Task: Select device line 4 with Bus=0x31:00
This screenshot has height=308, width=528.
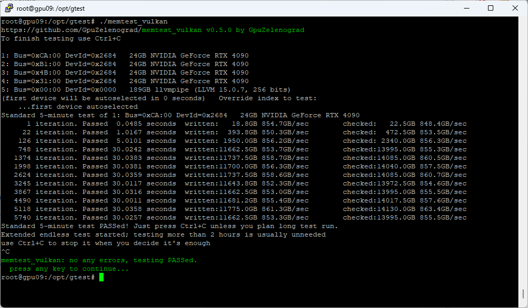Action: click(x=124, y=81)
